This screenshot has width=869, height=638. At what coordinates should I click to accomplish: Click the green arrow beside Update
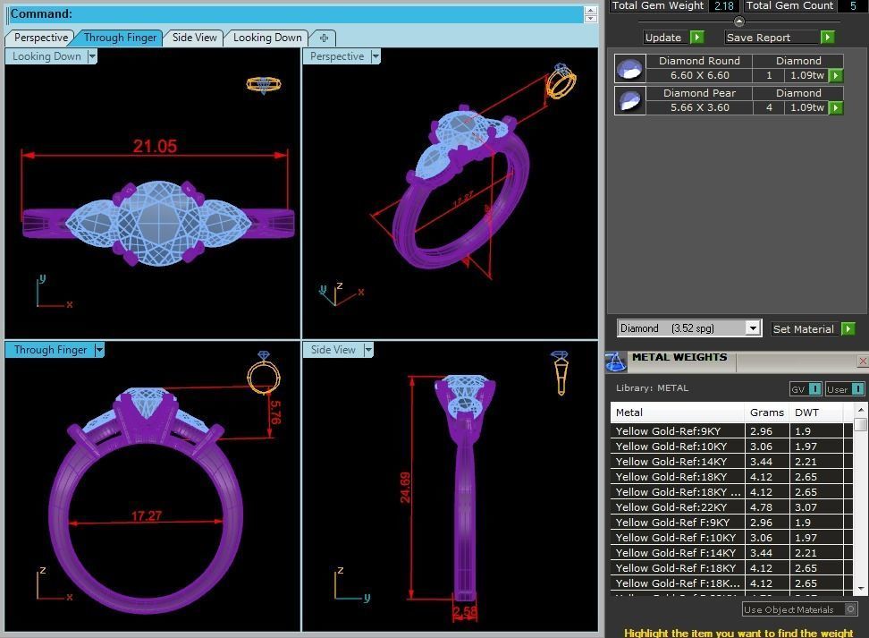point(697,38)
